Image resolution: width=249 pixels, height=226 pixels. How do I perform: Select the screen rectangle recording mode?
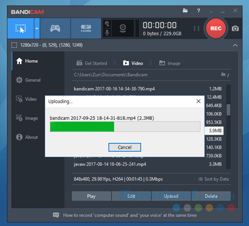click(20, 28)
